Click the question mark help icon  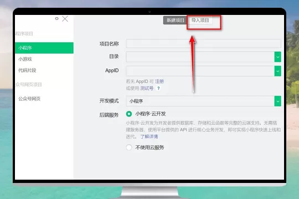pyautogui.click(x=158, y=88)
